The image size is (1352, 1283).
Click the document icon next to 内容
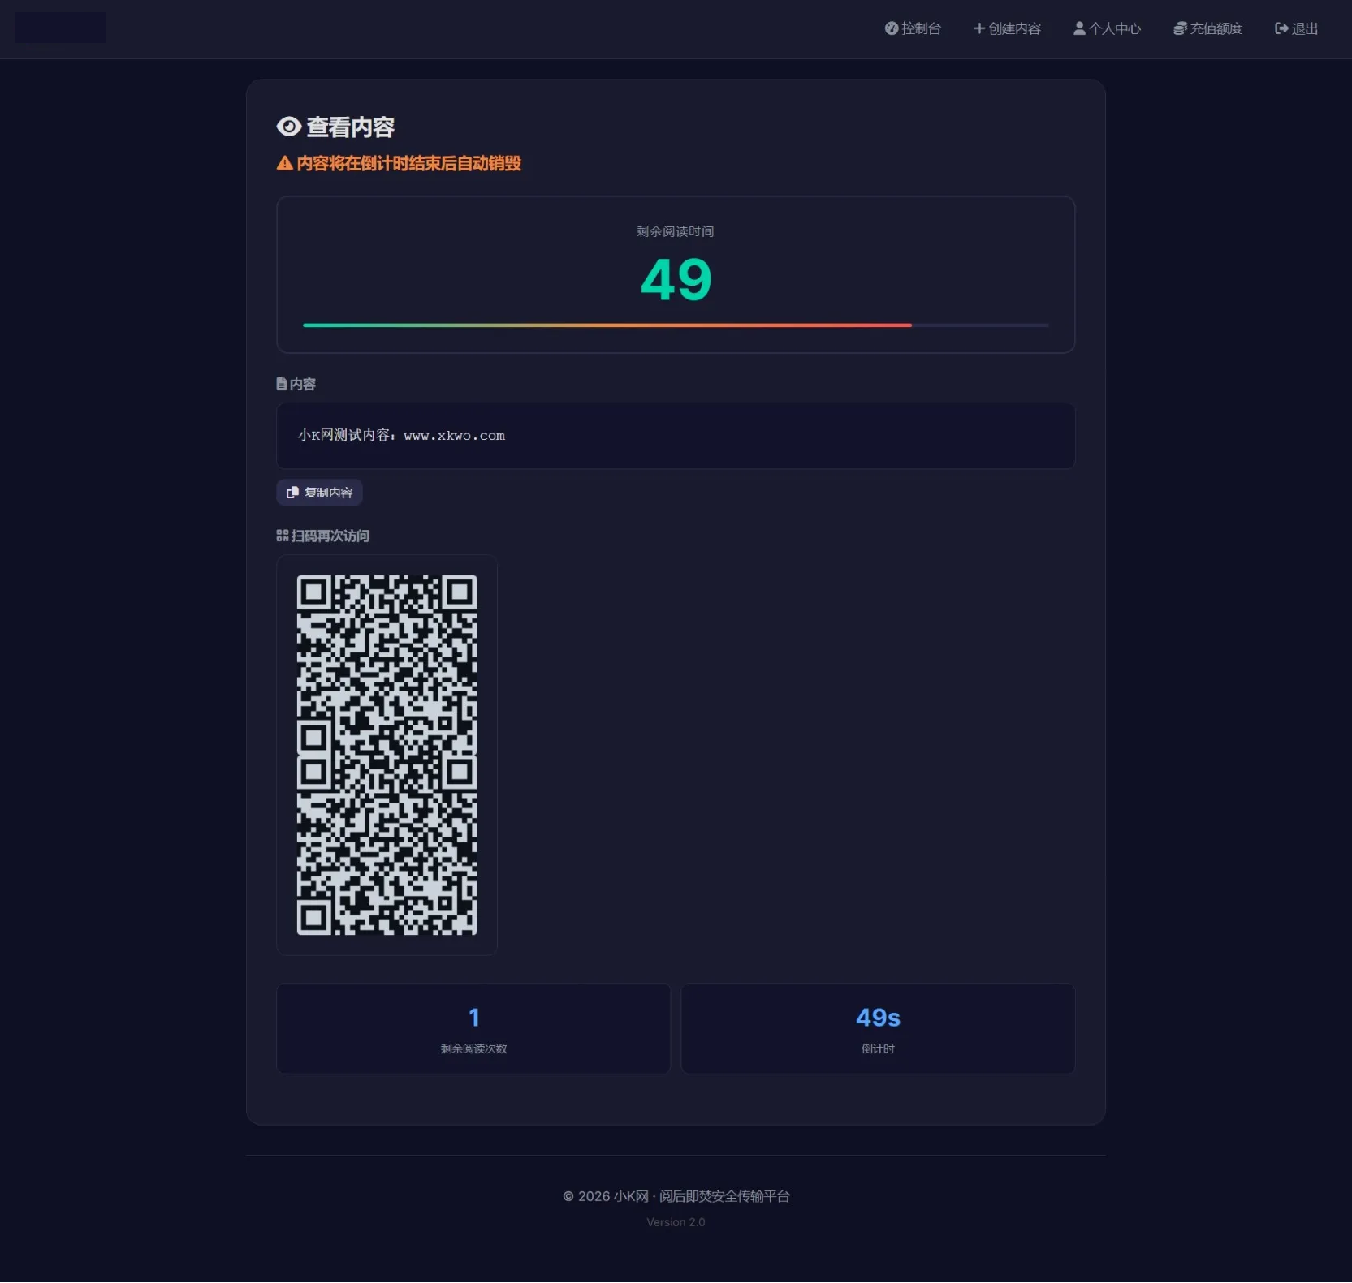click(x=281, y=384)
